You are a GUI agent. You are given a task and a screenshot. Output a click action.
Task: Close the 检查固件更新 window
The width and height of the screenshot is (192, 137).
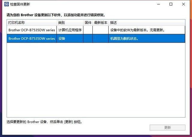point(183,4)
